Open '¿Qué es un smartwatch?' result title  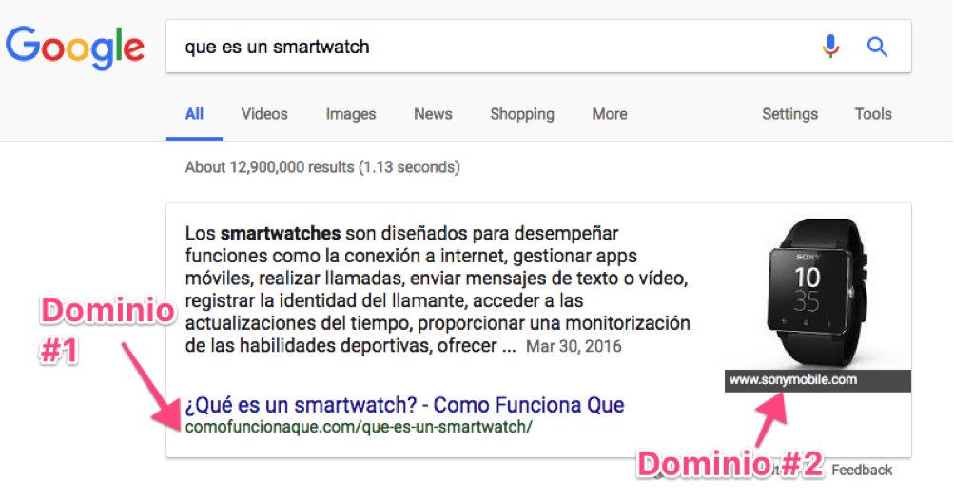click(x=404, y=405)
